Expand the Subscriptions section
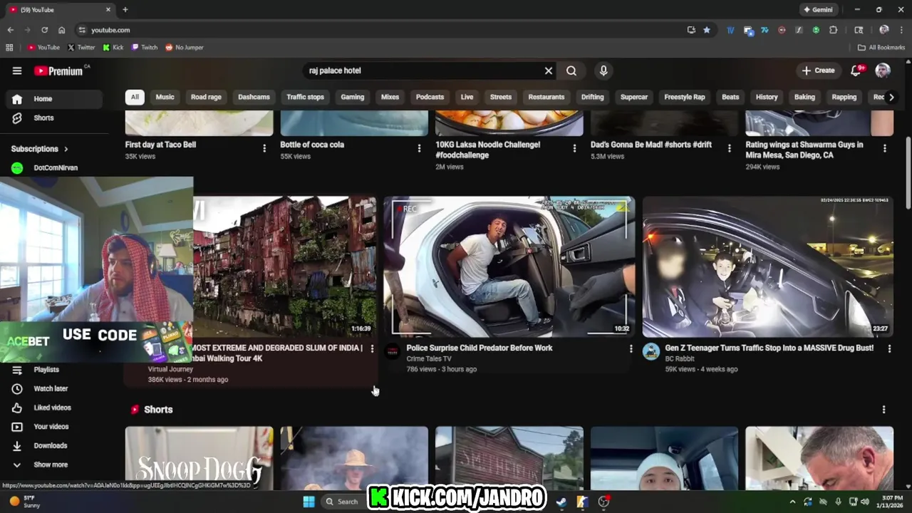Viewport: 912px width, 513px height. click(40, 149)
